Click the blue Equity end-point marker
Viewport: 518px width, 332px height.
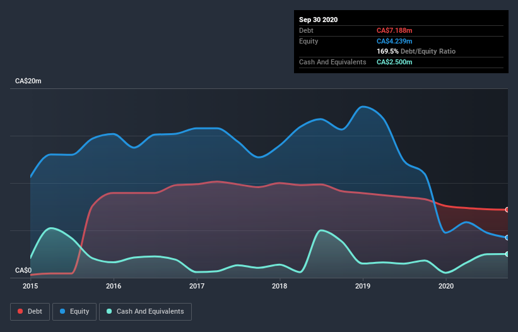click(x=507, y=237)
